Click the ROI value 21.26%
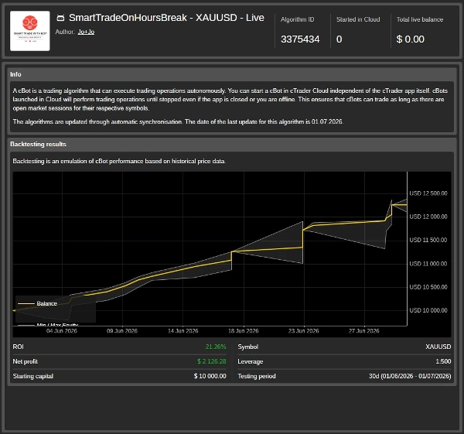Screen dimensions: 464x434 pos(216,347)
